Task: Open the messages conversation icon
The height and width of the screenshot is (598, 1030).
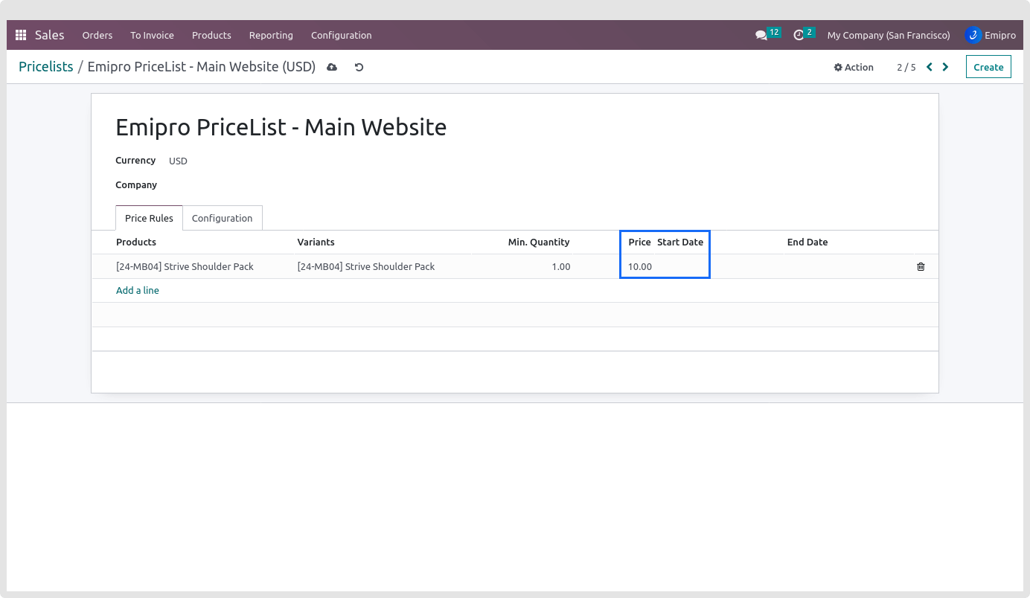Action: [761, 35]
